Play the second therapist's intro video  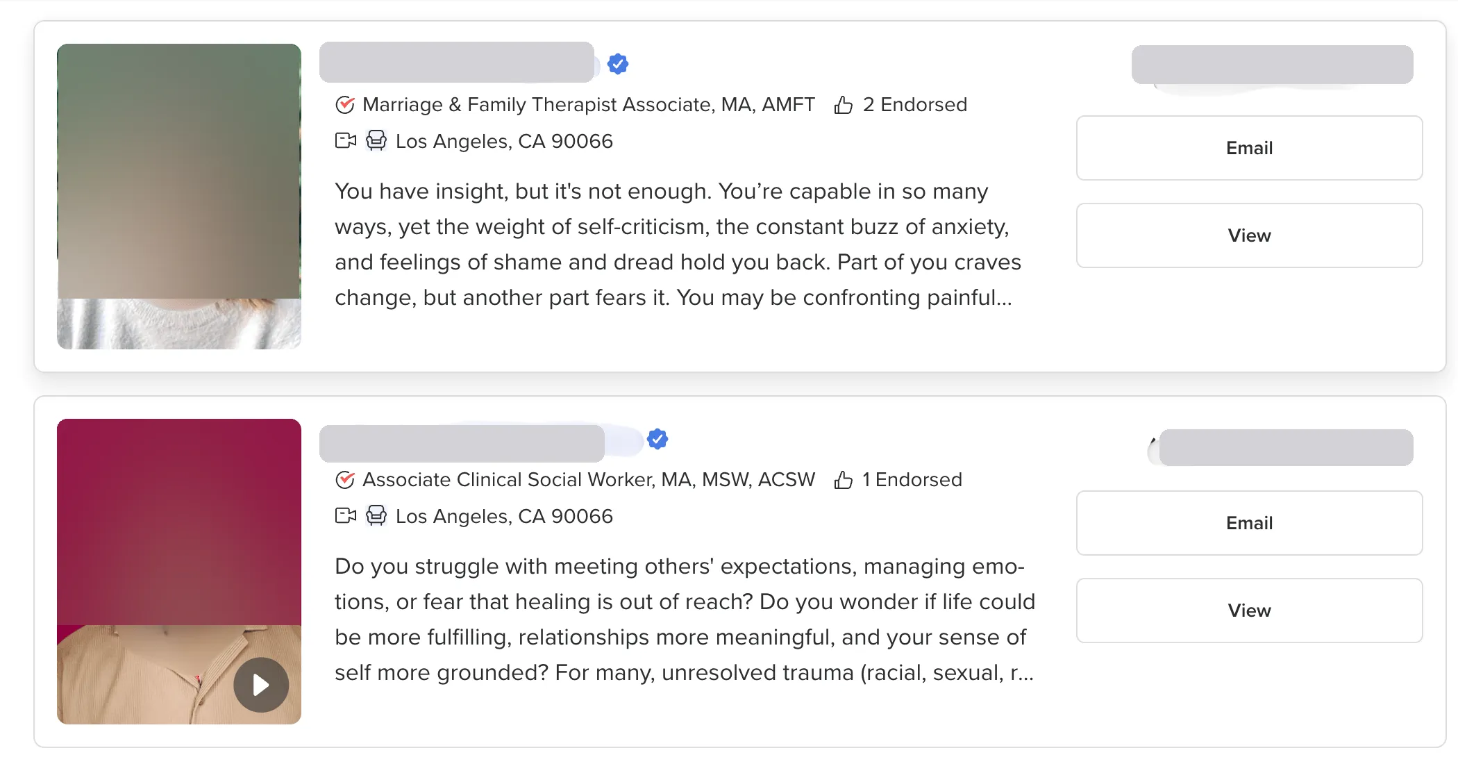(260, 685)
